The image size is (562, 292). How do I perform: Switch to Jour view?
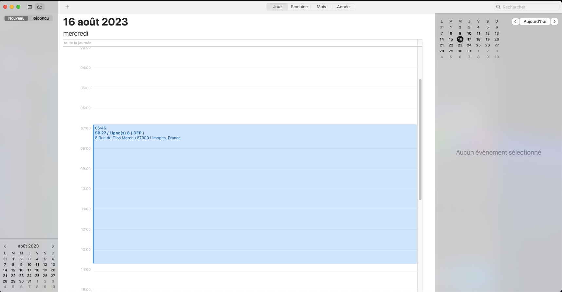[277, 7]
